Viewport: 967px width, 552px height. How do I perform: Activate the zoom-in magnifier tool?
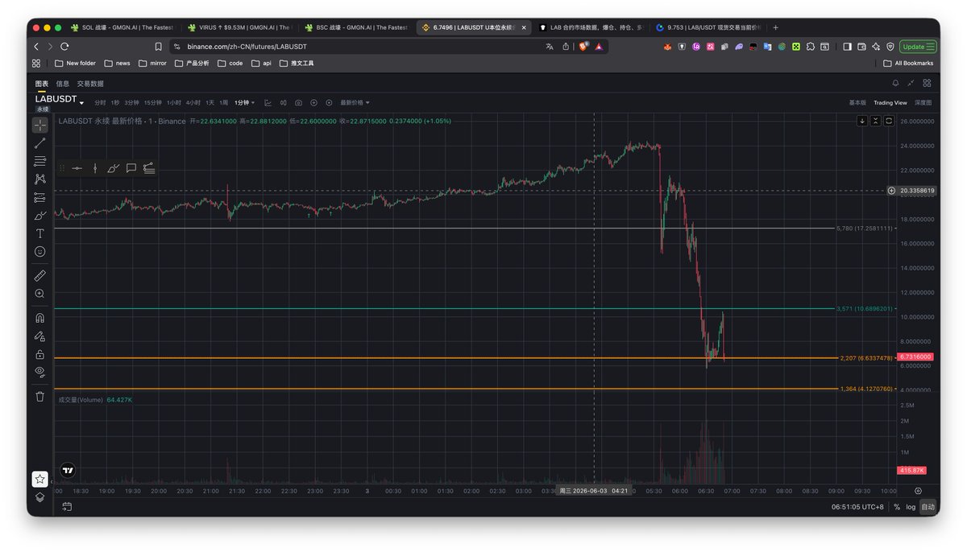click(x=39, y=294)
